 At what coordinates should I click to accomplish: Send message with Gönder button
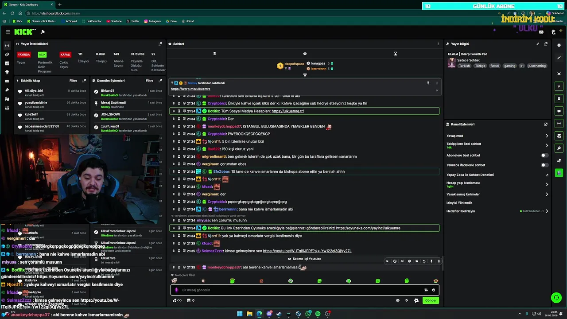tap(431, 300)
